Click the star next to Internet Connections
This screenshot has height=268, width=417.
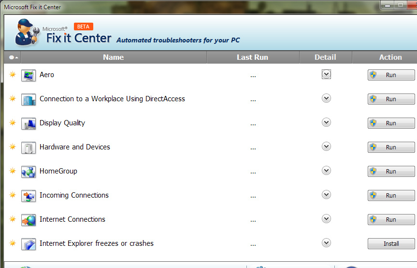(x=13, y=219)
